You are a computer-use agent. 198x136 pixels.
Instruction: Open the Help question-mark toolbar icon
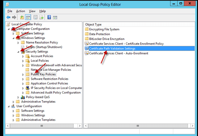(x=49, y=17)
